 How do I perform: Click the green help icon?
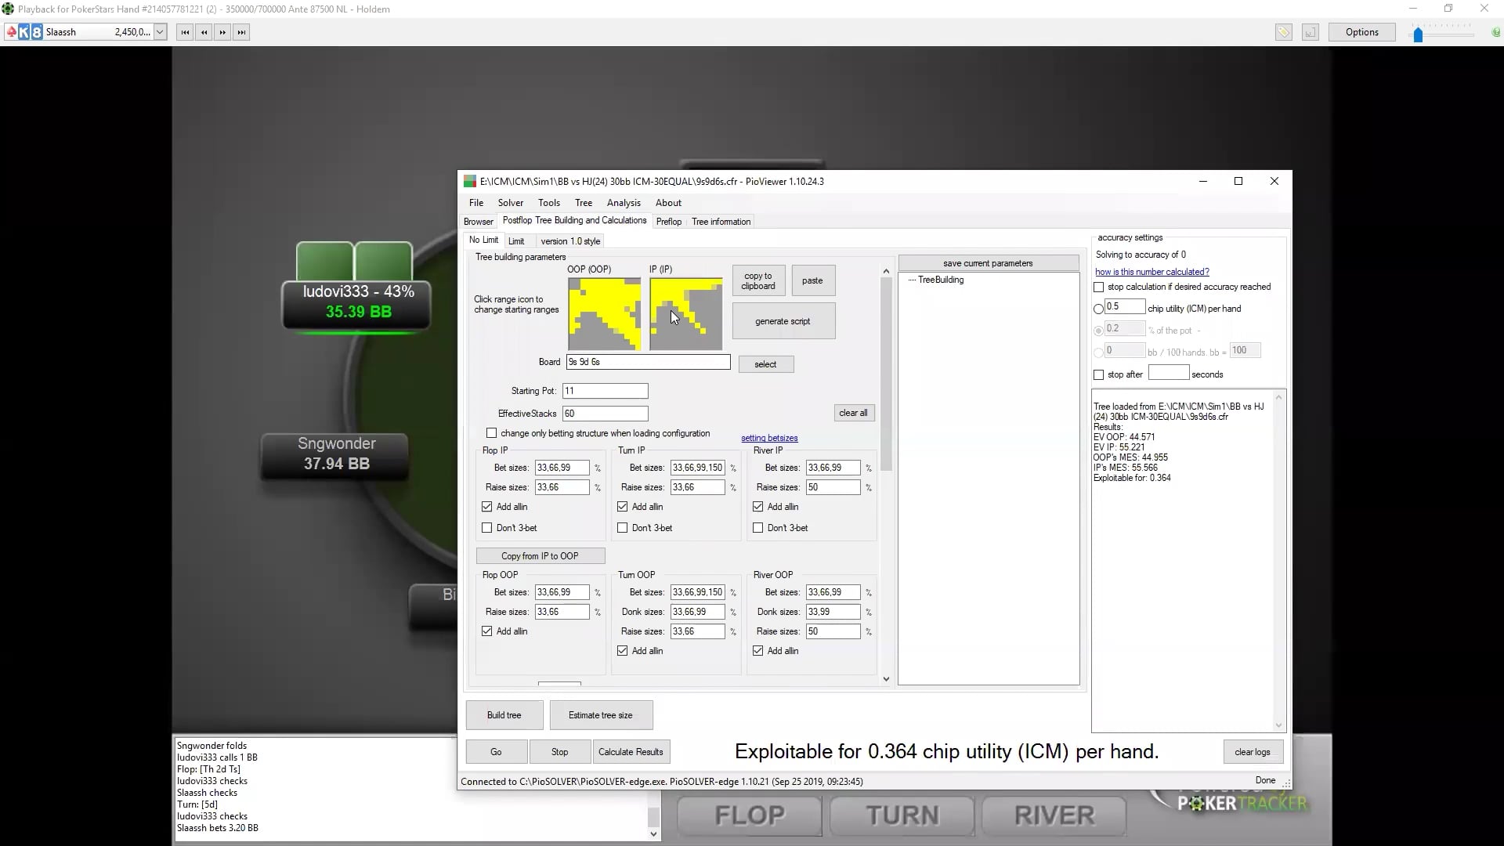(1495, 32)
